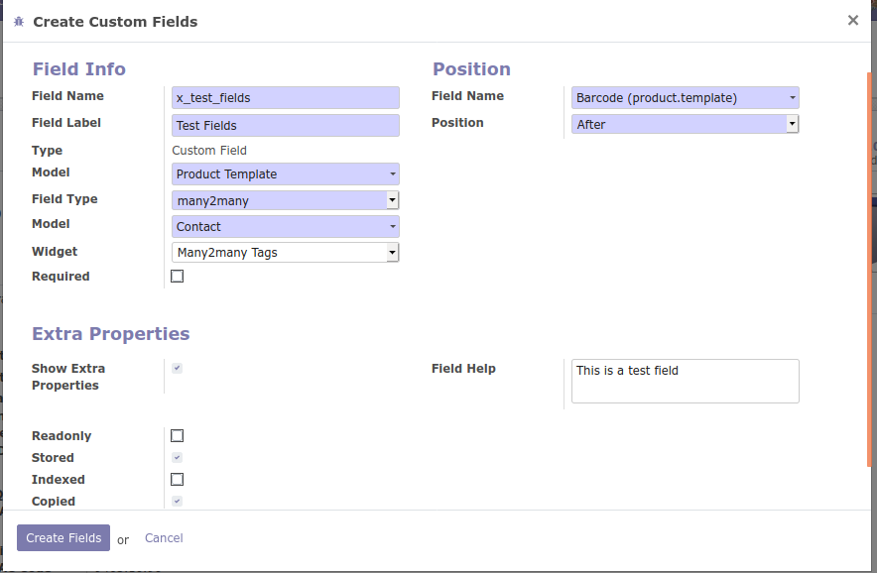Click the Cancel link
The image size is (877, 573).
[164, 538]
